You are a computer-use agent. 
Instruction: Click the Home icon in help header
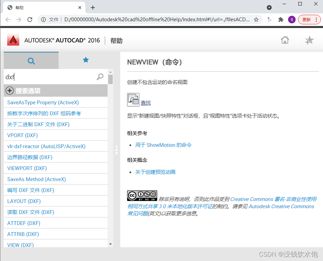point(285,40)
